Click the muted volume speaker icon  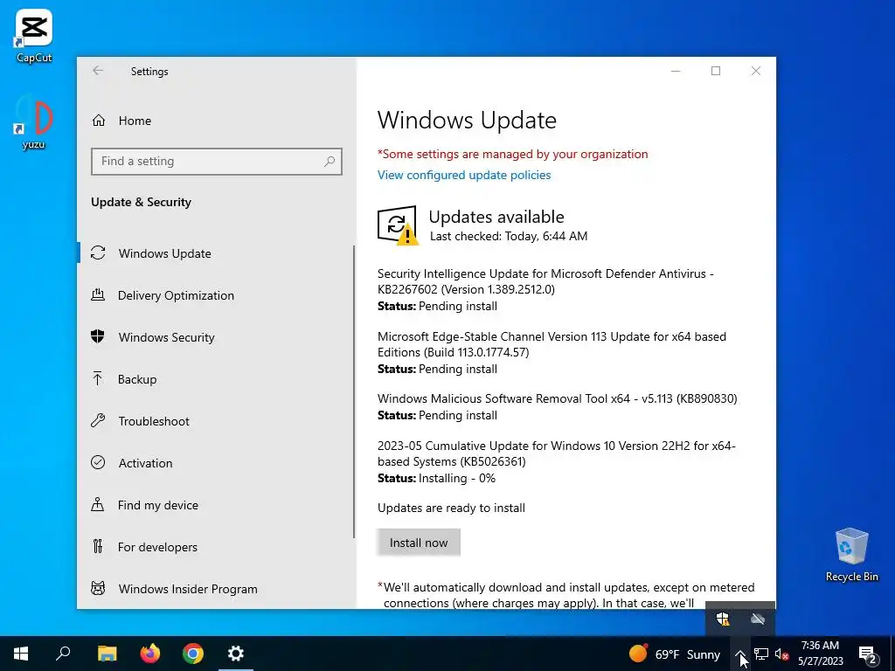coord(781,654)
